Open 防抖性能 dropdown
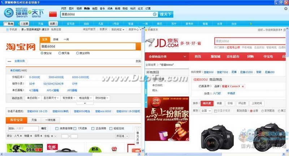The image size is (289, 156). (x=102, y=98)
